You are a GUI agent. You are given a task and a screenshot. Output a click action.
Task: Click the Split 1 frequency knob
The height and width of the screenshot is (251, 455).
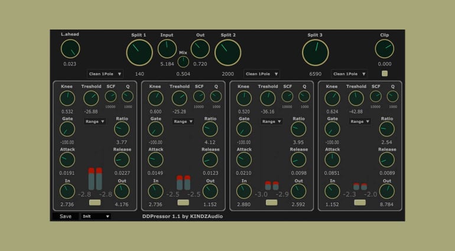click(139, 53)
